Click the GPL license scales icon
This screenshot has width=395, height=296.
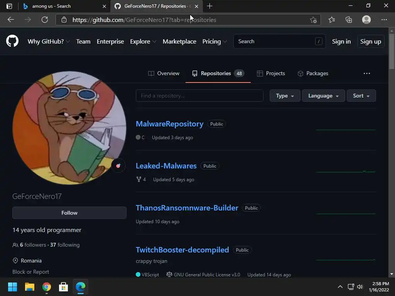coord(169,274)
